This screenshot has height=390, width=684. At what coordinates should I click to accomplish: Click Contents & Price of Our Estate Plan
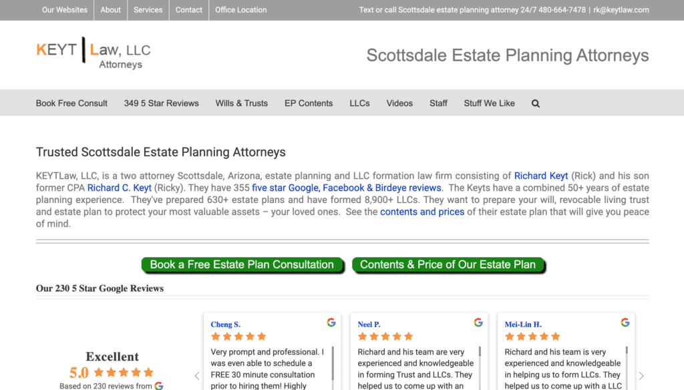448,265
